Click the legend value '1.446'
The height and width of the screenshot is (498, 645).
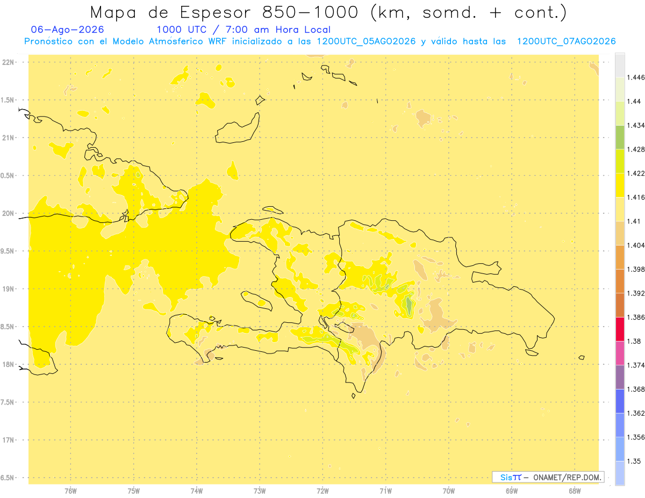(636, 77)
